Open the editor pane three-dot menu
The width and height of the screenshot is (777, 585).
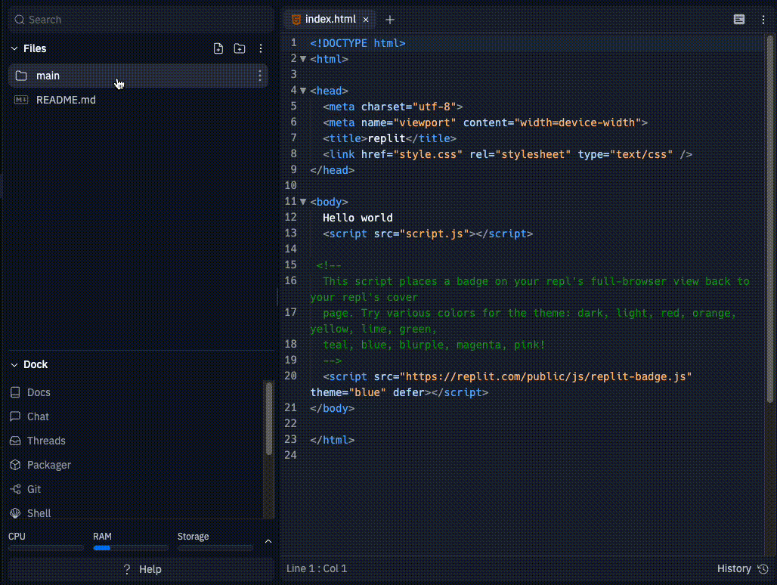tap(763, 20)
